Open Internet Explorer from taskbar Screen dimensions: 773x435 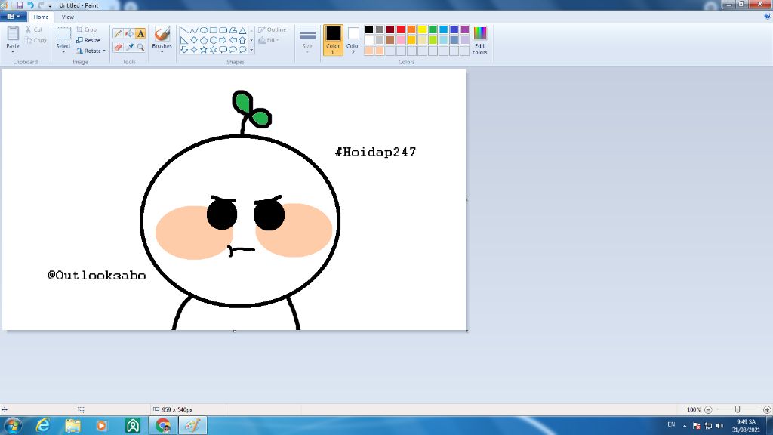tap(43, 425)
